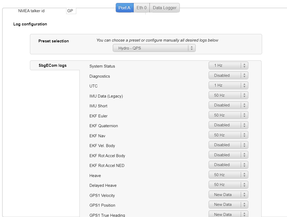Switch to the Port A tab
Viewport: 287px width, 217px height.
coord(124,8)
